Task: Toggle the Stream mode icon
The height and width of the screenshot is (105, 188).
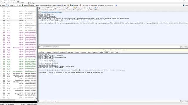Action: tap(23, 5)
